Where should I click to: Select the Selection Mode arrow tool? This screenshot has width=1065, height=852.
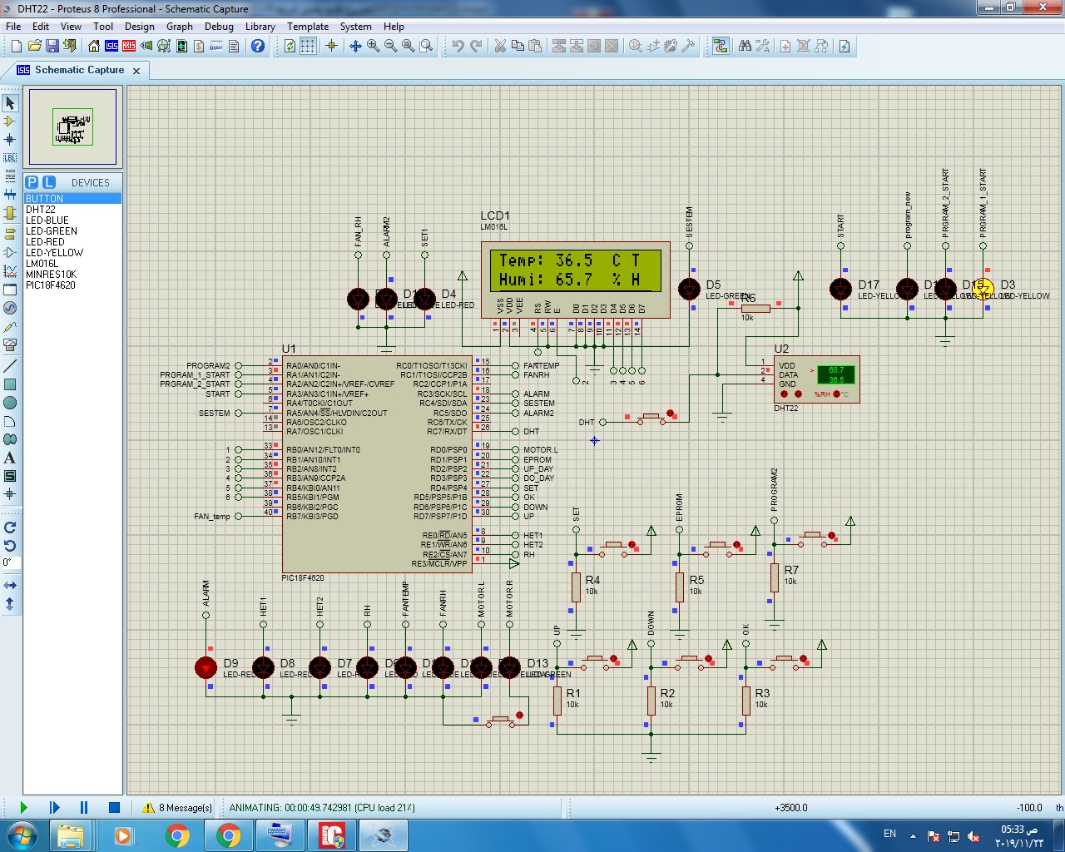click(x=10, y=103)
